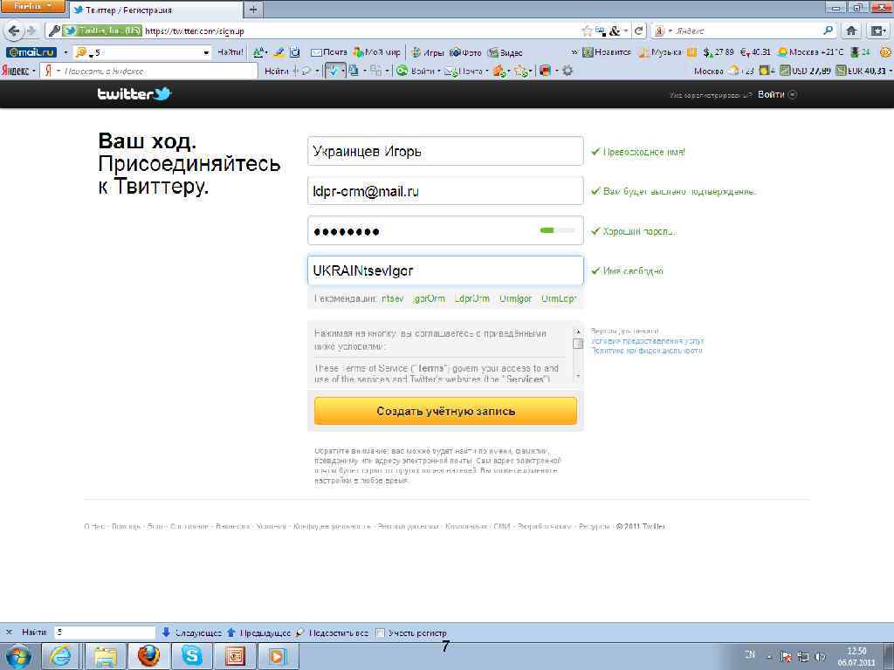Choose the suggested username IgorOrm
The height and width of the screenshot is (670, 894).
(x=429, y=298)
